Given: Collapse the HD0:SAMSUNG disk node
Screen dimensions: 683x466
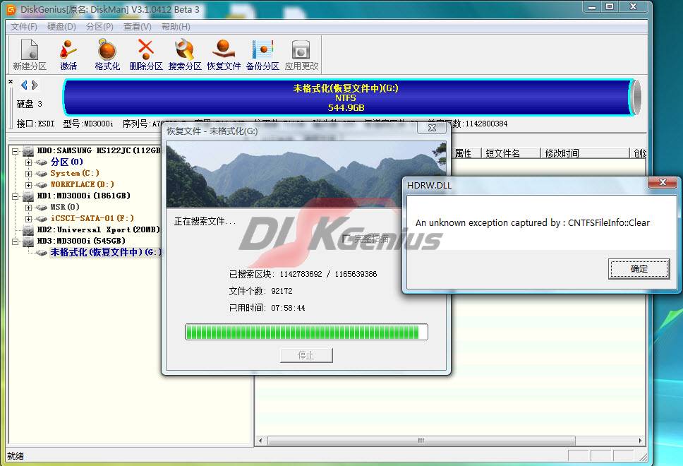Looking at the screenshot, I should point(16,151).
